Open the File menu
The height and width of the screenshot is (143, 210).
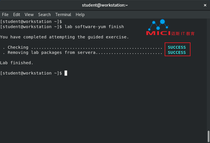point(5,15)
